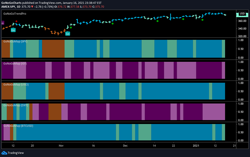Click the open value O:376.72
The image size is (250, 157).
tap(60, 7)
